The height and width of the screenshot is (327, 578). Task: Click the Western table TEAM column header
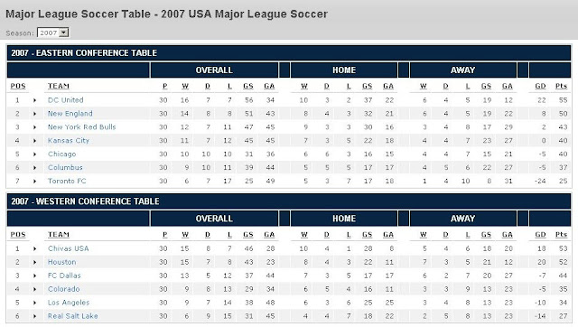coord(59,235)
